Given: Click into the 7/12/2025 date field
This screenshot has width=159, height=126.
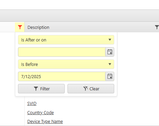Looking at the screenshot, I should pyautogui.click(x=62, y=76).
